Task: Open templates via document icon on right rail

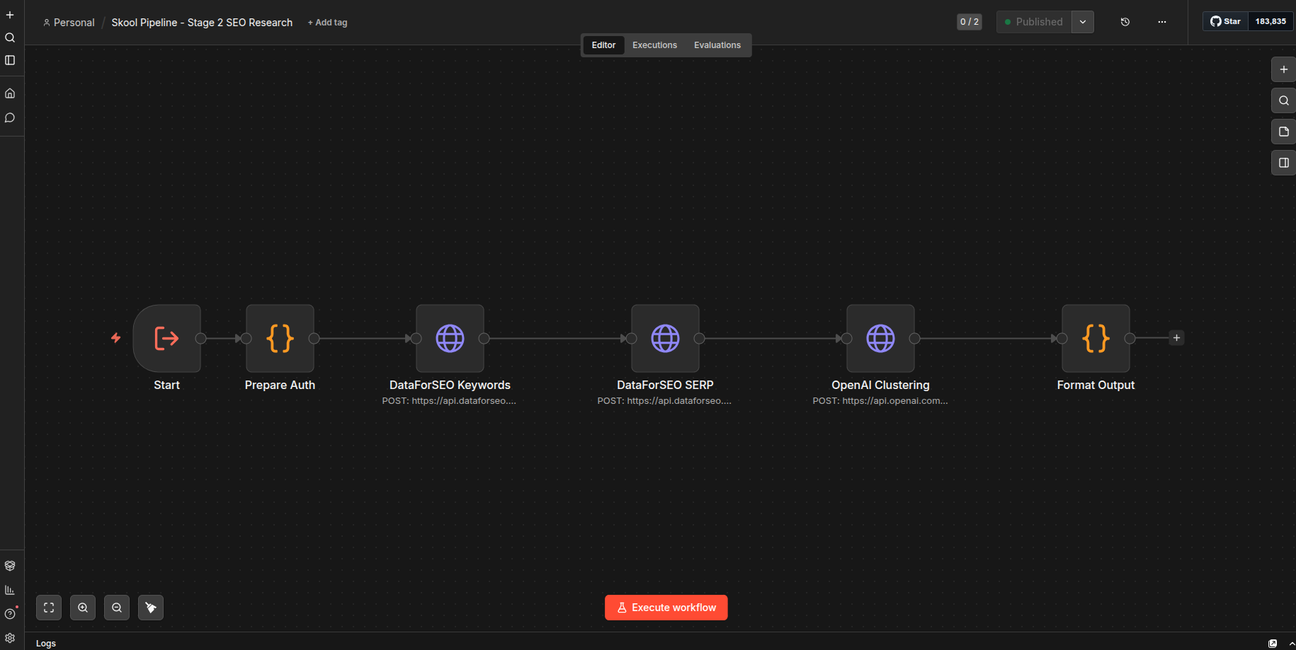Action: 1283,132
